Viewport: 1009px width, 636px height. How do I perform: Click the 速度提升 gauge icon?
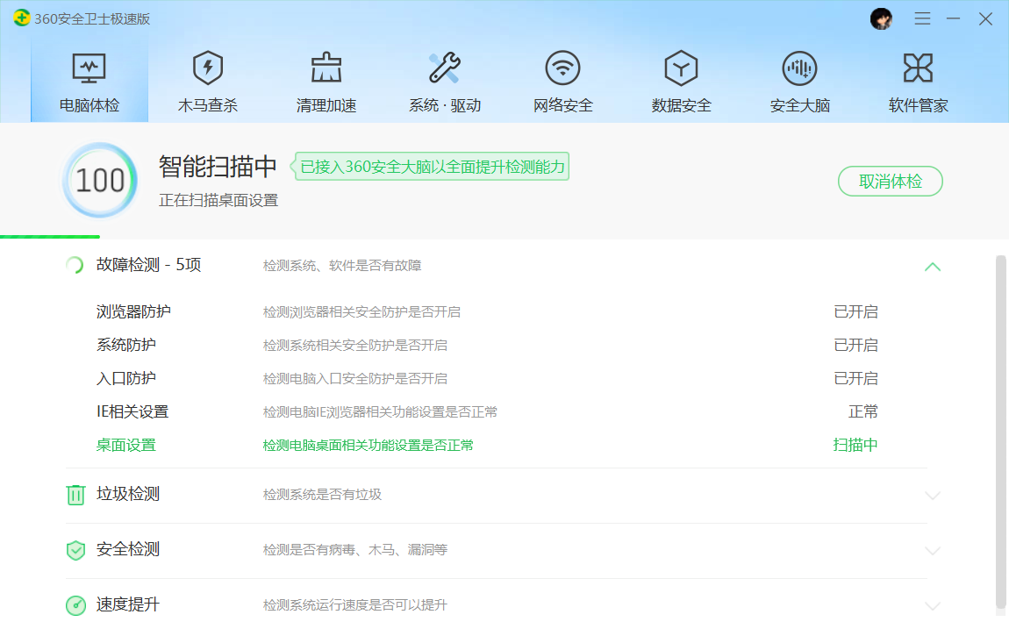coord(76,605)
